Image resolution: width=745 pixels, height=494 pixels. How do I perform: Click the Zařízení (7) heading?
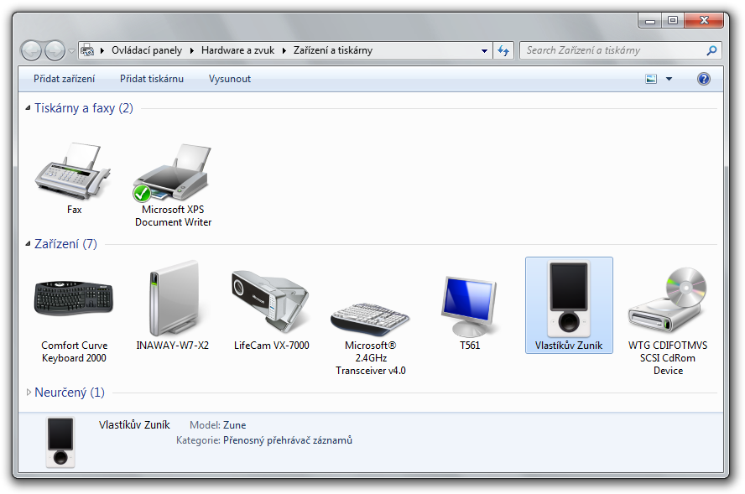pyautogui.click(x=65, y=244)
